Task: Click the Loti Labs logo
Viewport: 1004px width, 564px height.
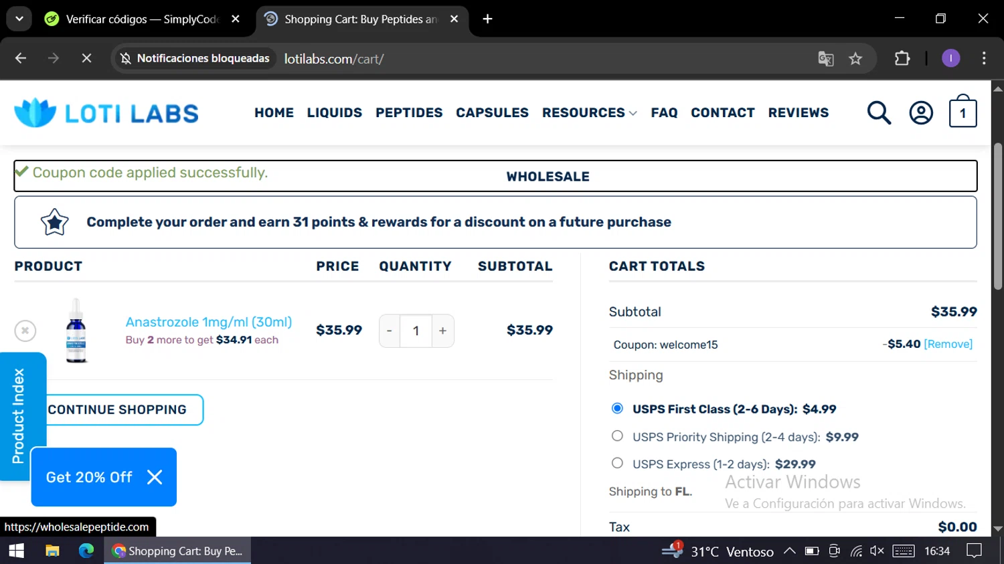Action: [x=106, y=112]
